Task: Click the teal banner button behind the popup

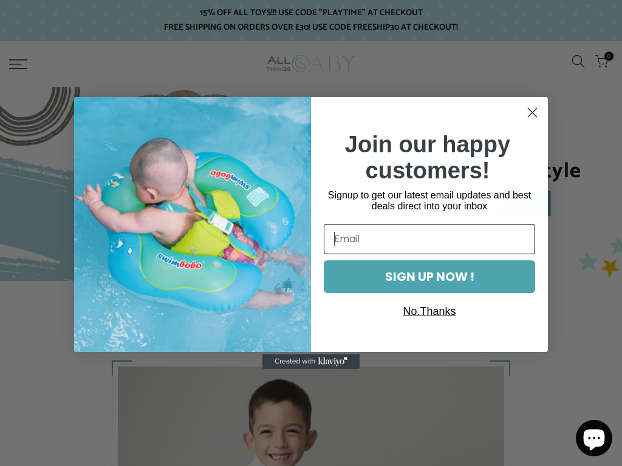Action: tap(549, 203)
